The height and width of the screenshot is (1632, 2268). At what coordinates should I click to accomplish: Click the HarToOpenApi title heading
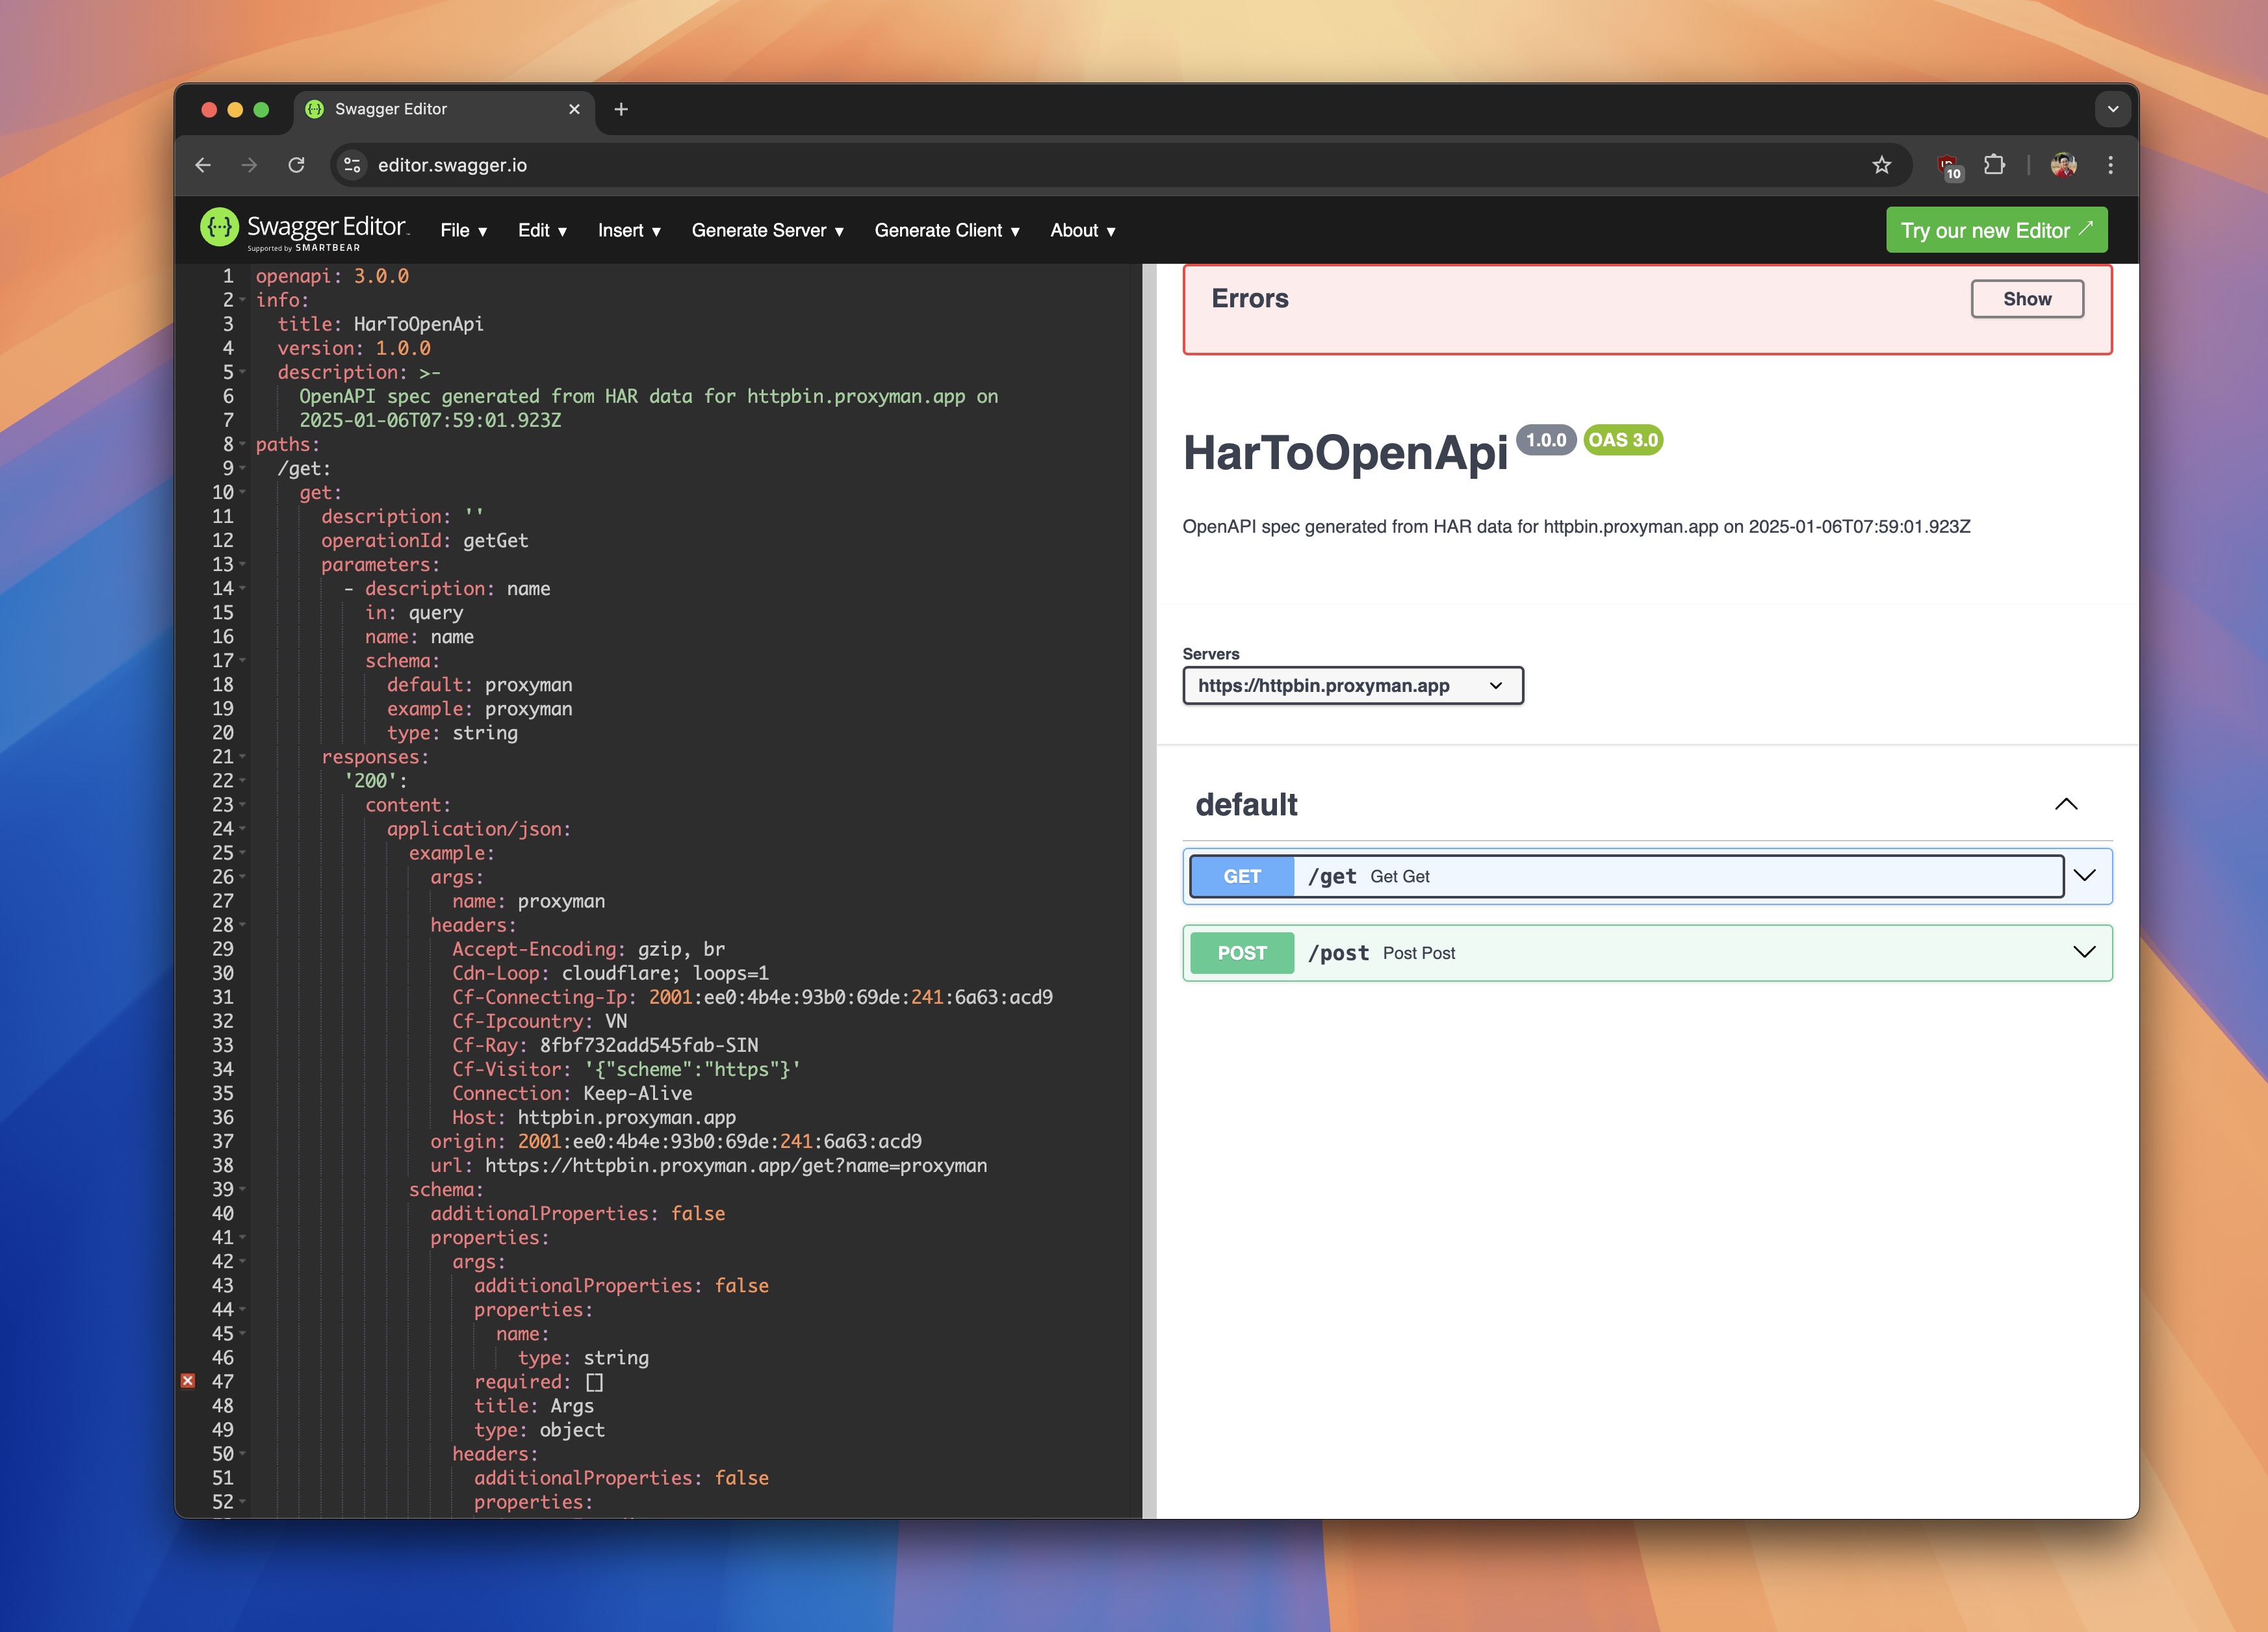click(x=1345, y=453)
